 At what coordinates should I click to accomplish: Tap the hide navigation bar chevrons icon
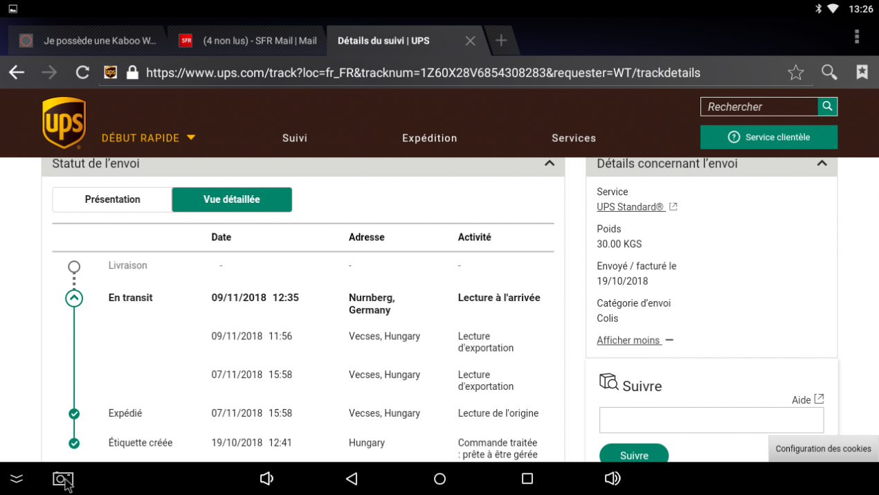[17, 478]
